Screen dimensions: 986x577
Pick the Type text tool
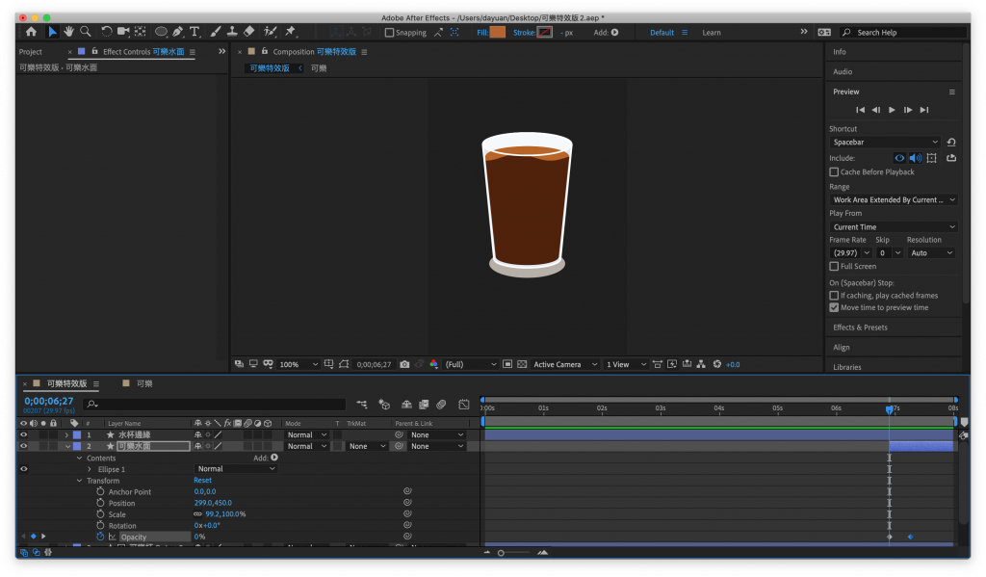tap(195, 32)
